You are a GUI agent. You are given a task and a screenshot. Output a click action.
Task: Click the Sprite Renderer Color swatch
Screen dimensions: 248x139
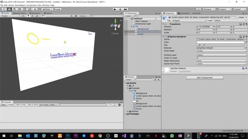(220, 42)
